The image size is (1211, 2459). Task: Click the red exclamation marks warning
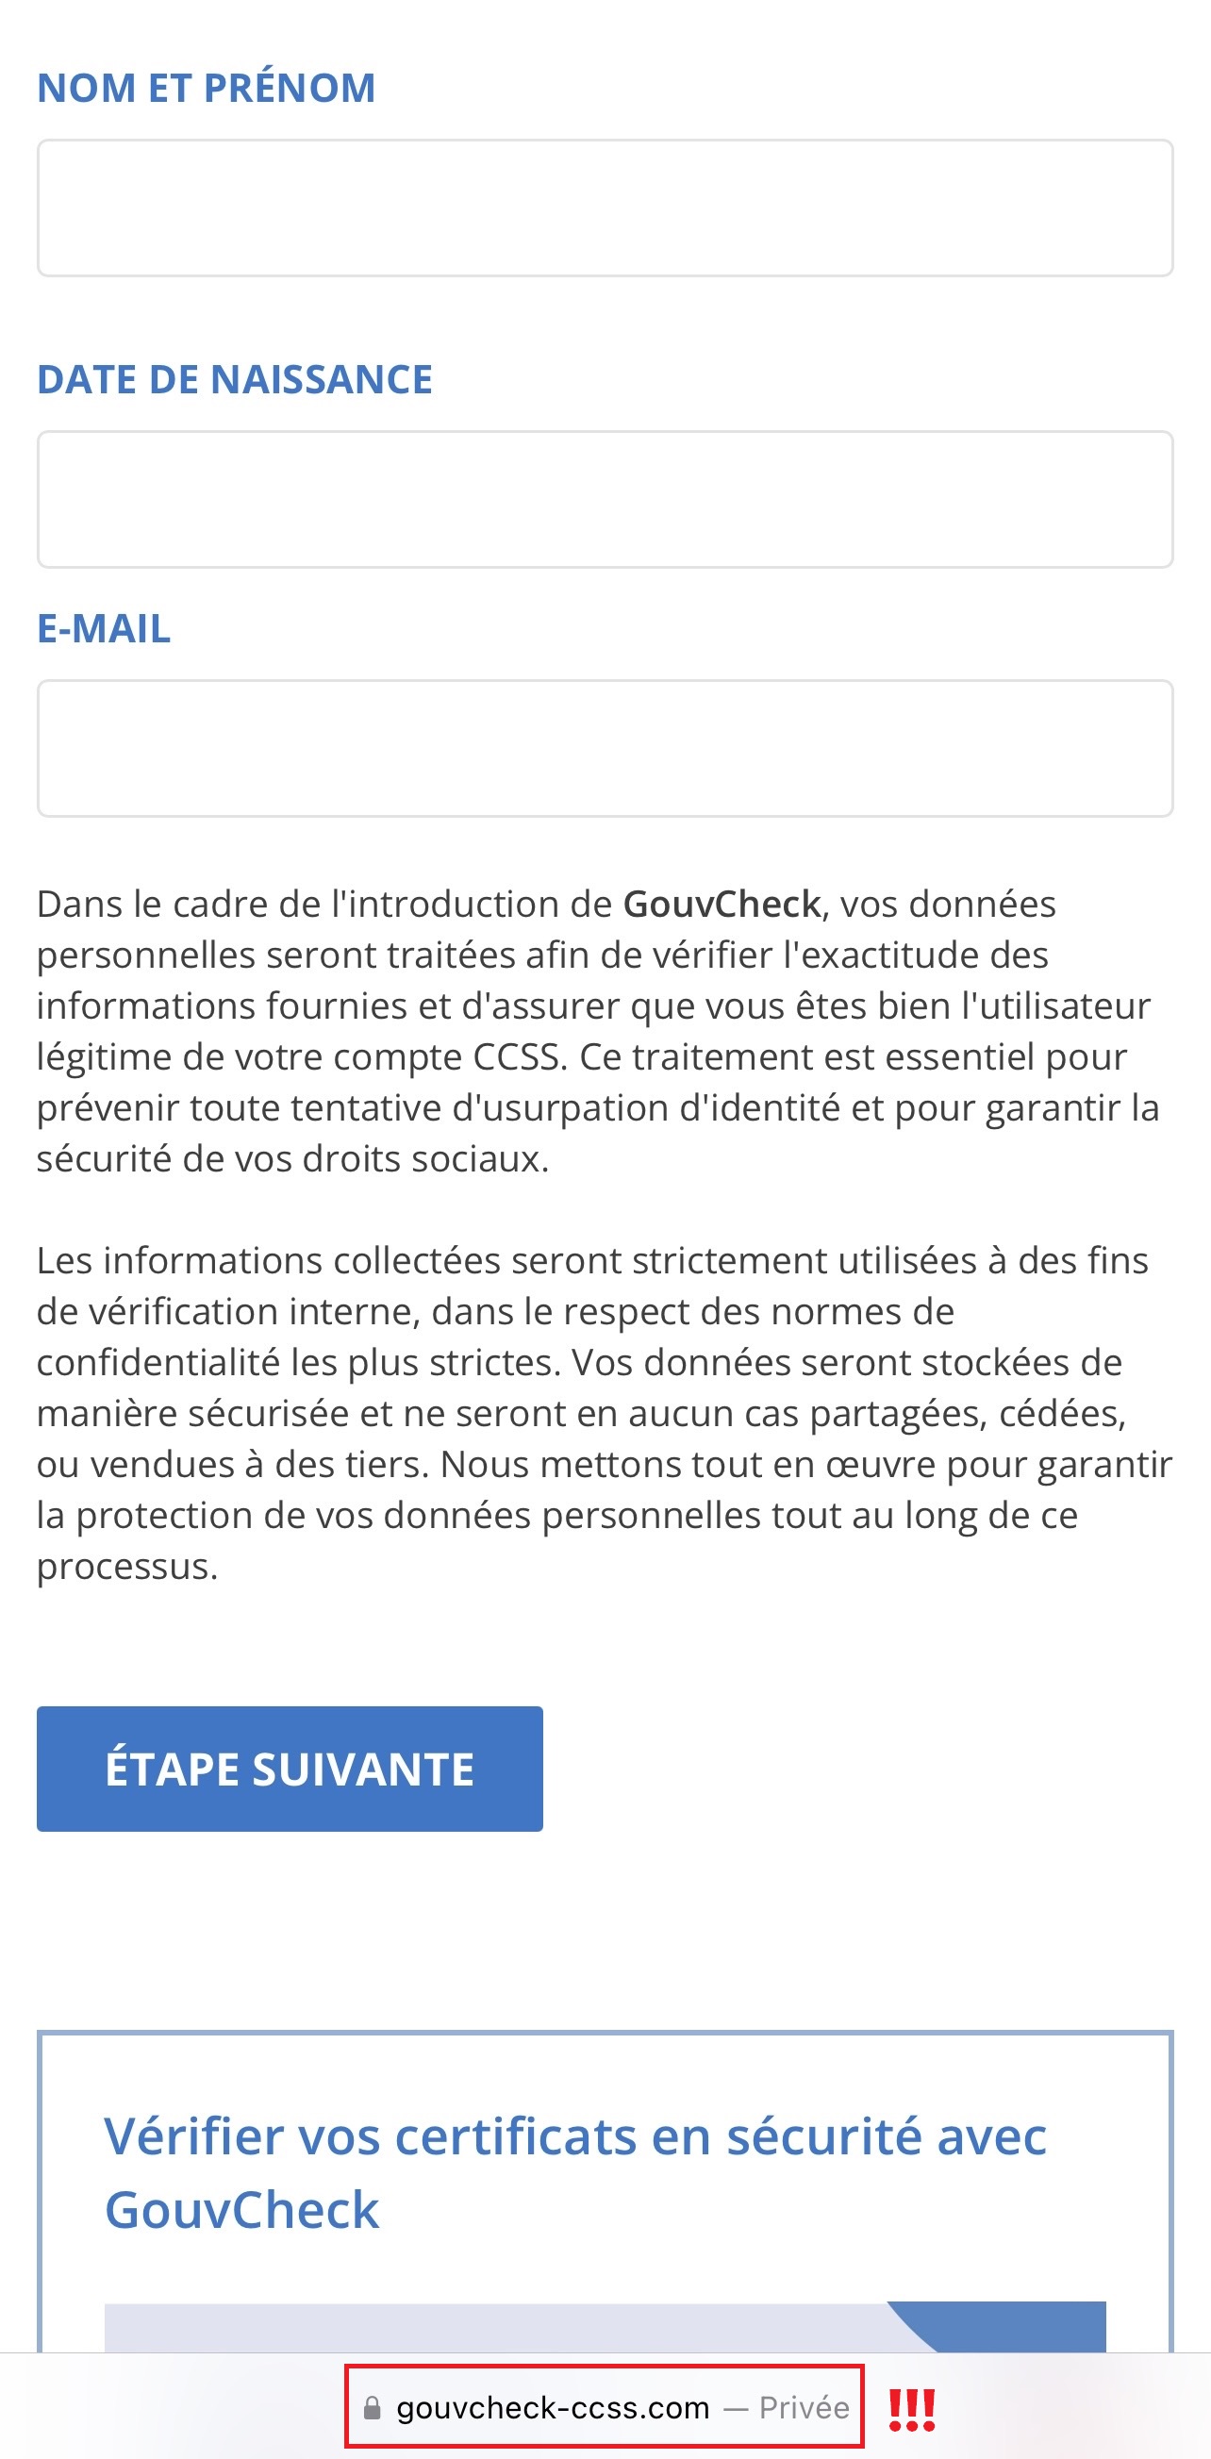click(x=911, y=2408)
